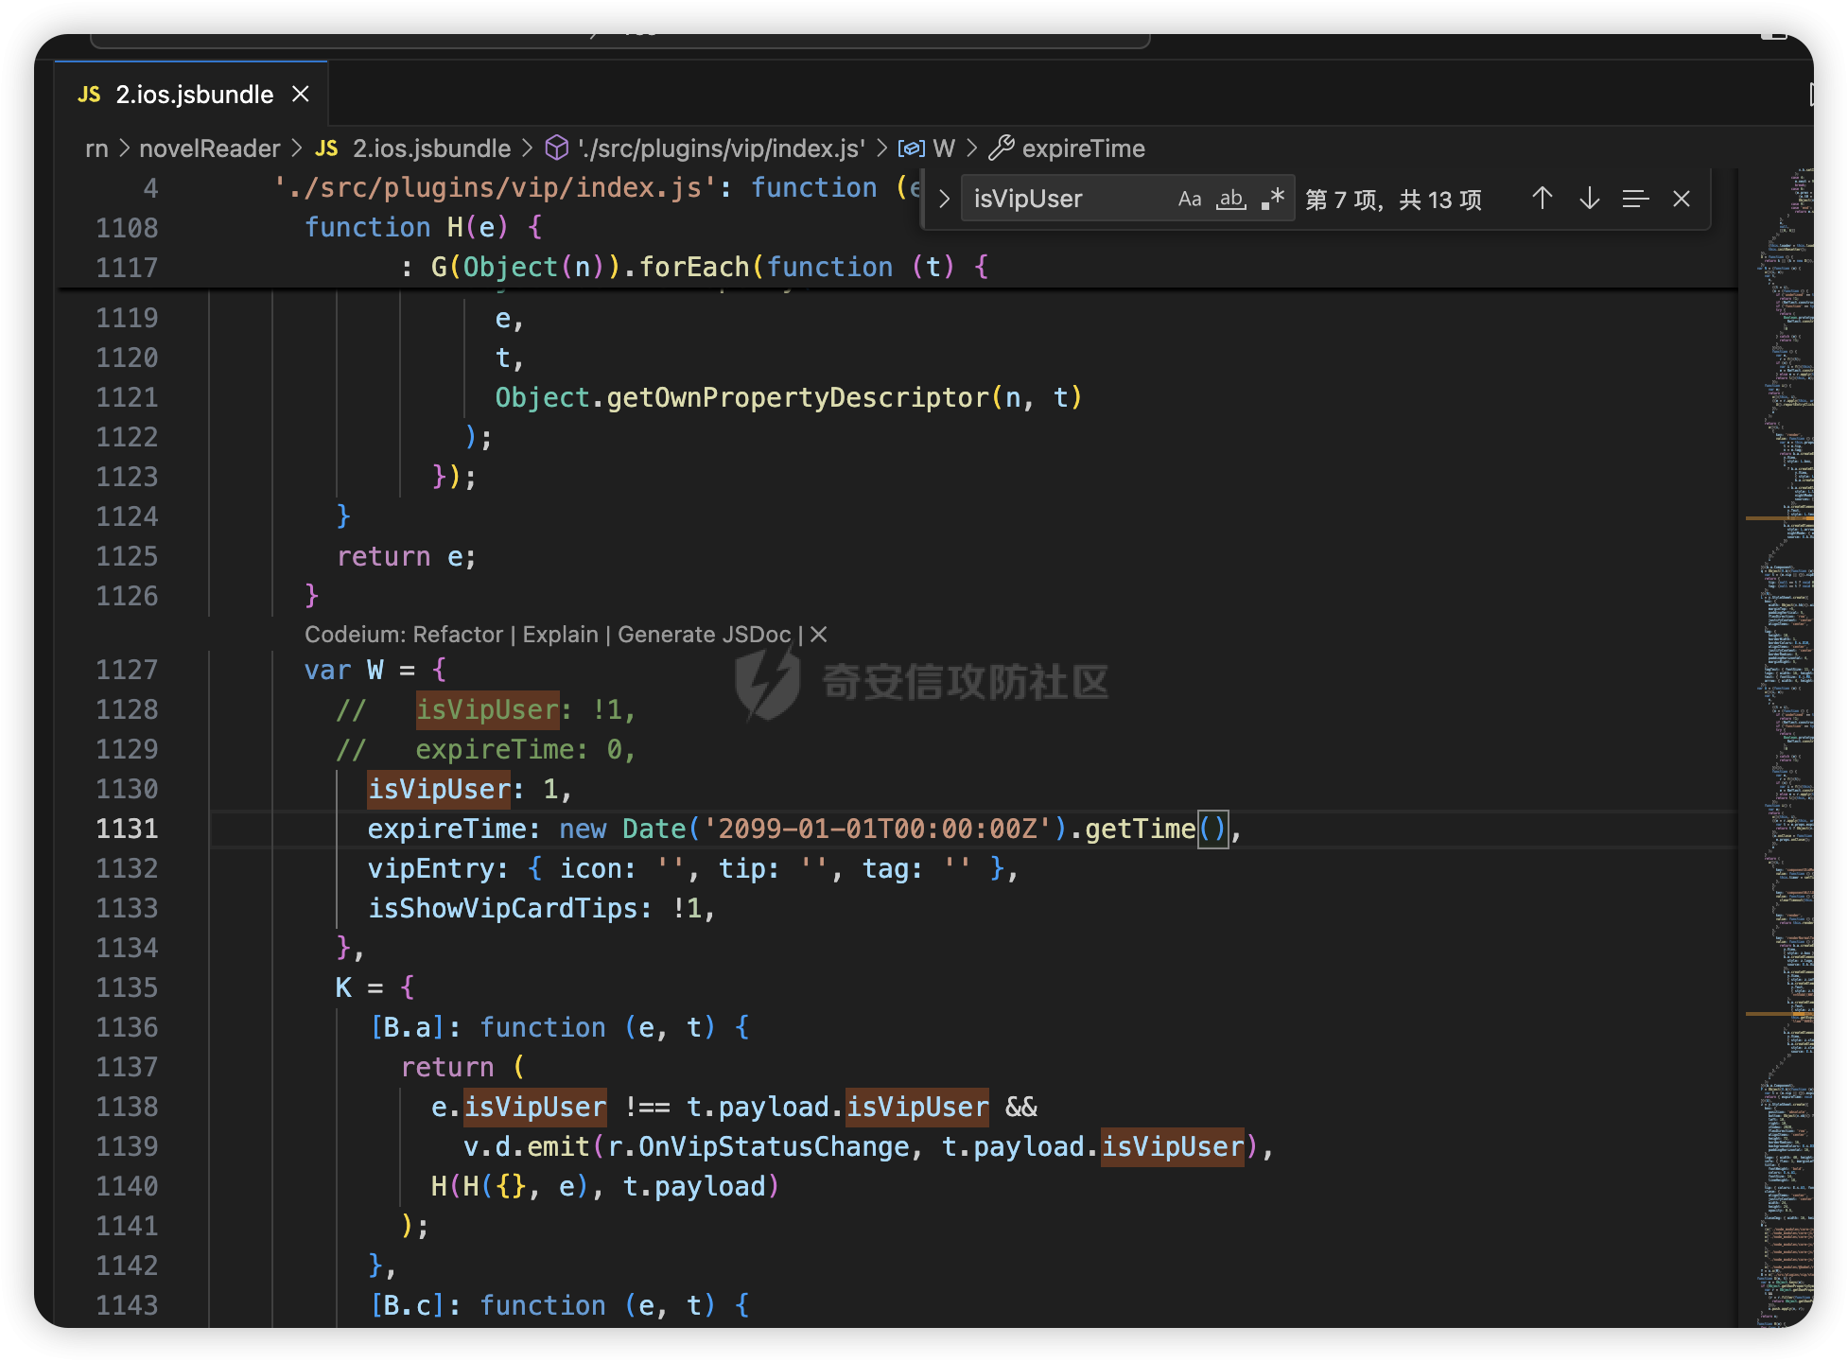
Task: Click Generate JSDoc code lens
Action: 704,635
